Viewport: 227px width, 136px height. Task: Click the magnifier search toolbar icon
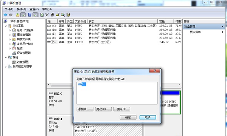click(63, 15)
